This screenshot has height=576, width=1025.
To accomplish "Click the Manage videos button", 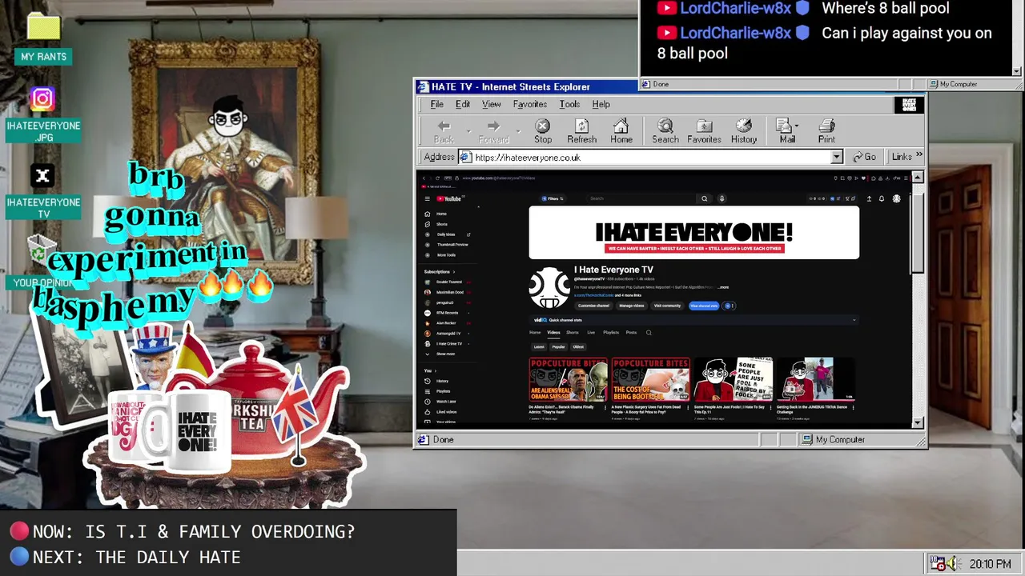I will (632, 306).
